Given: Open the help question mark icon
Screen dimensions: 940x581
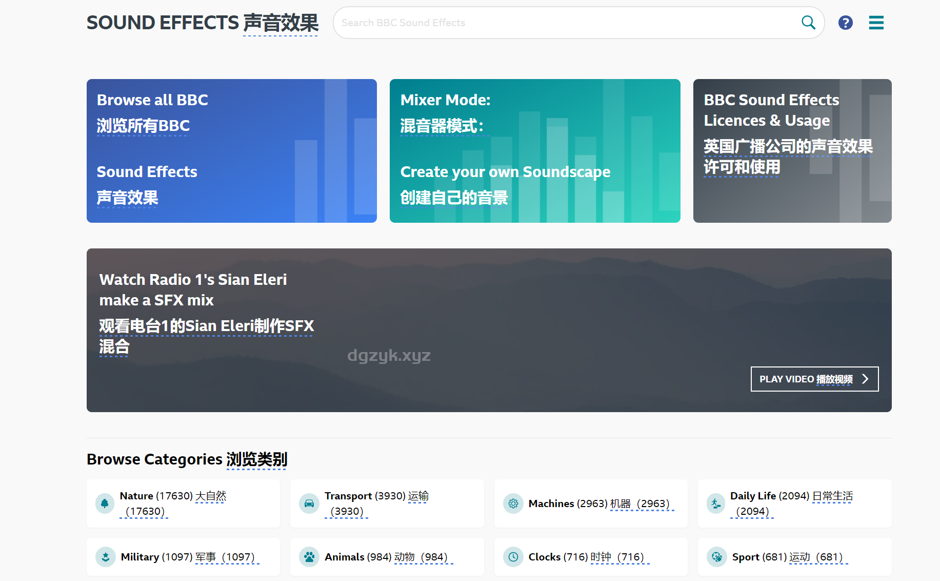Looking at the screenshot, I should click(846, 23).
